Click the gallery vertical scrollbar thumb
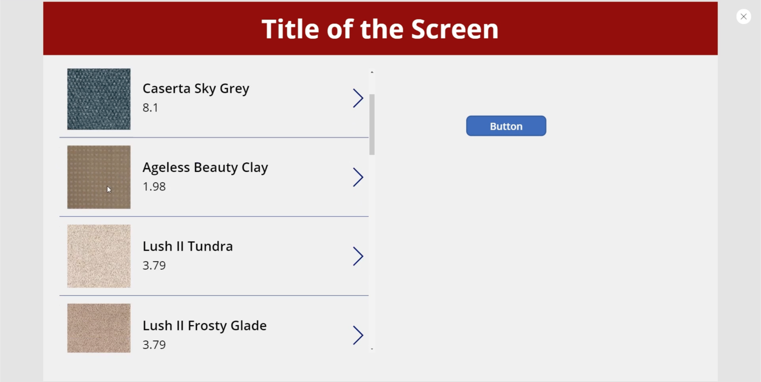This screenshot has width=761, height=382. (372, 124)
